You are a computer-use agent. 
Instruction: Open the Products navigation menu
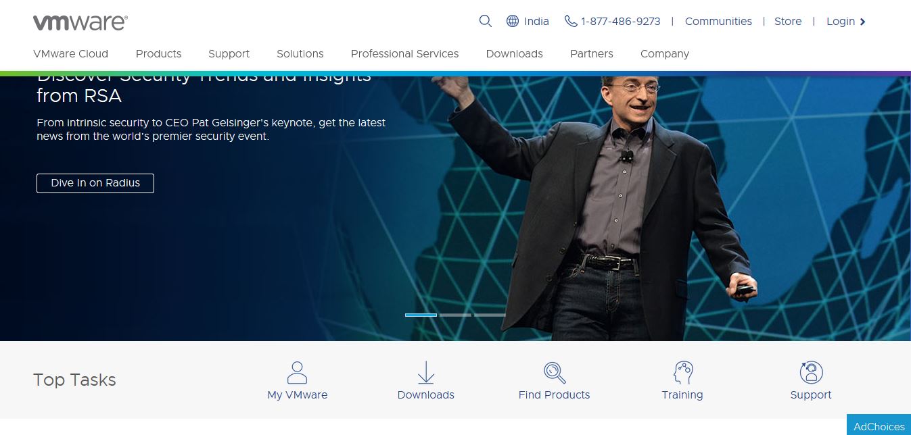pyautogui.click(x=158, y=53)
